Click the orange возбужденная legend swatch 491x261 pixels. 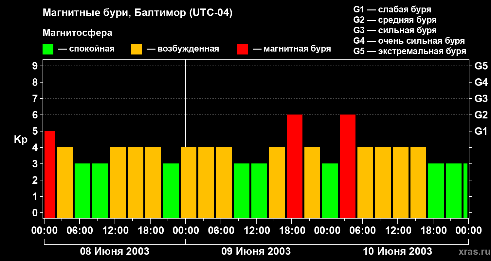[136, 49]
